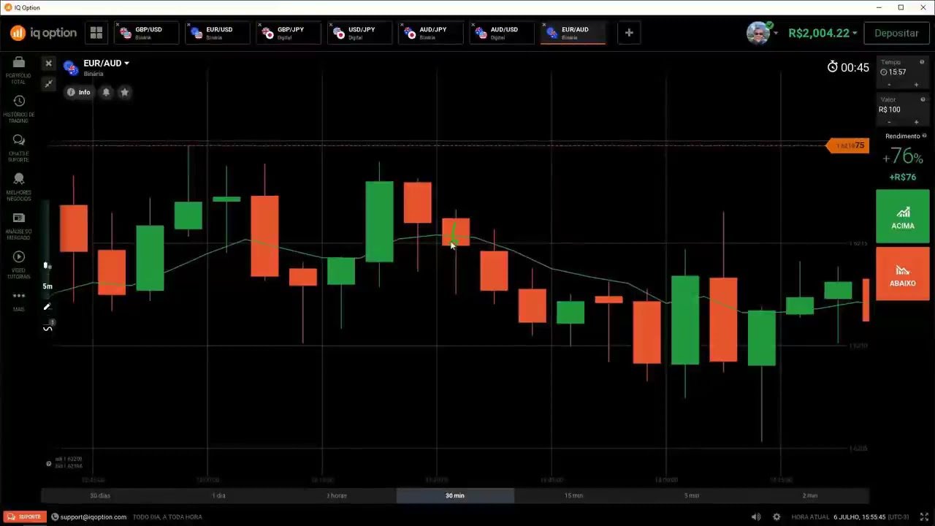Open support@iqoption.com email link
Image resolution: width=935 pixels, height=526 pixels.
[x=93, y=517]
